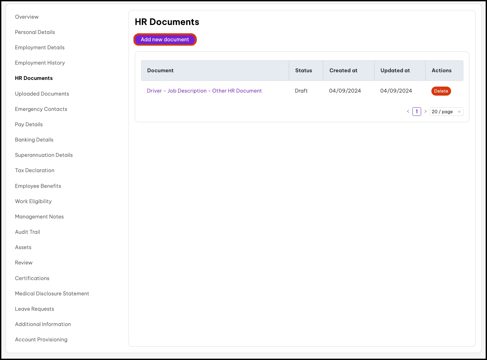Go to next page arrow
487x360 pixels.
click(x=425, y=112)
